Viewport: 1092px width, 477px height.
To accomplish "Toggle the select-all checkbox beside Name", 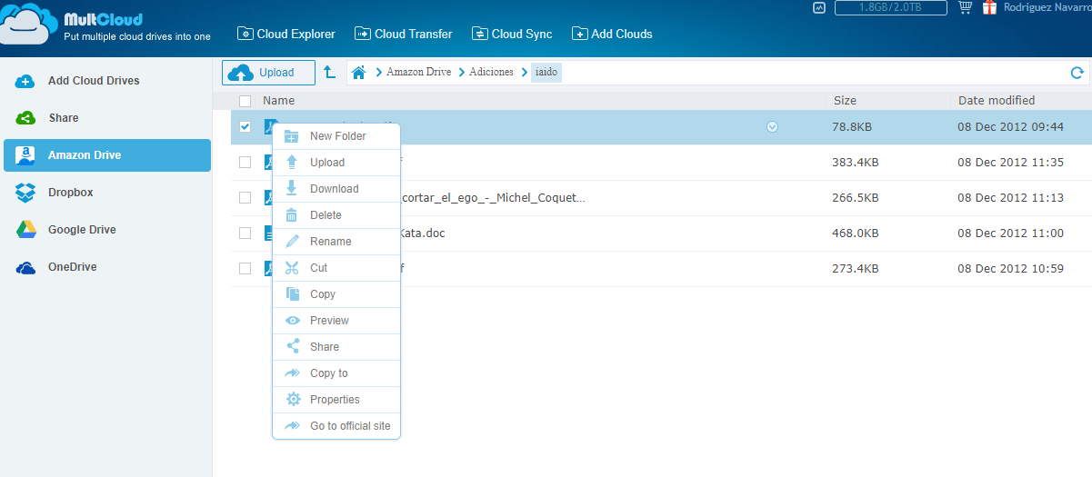I will coord(245,101).
